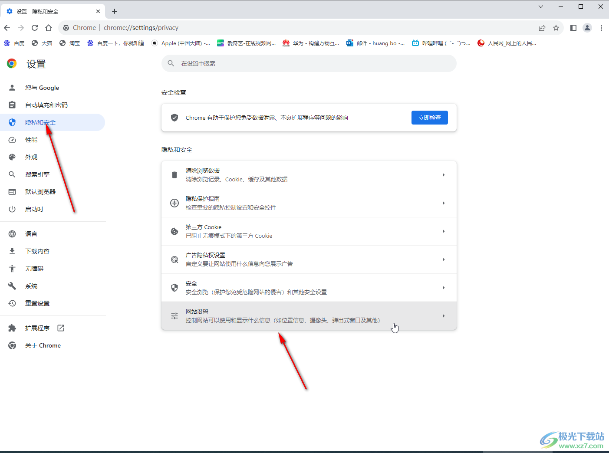Screen dimensions: 609x453
Task: Open the 隐私保护指南 row
Action: tap(309, 203)
